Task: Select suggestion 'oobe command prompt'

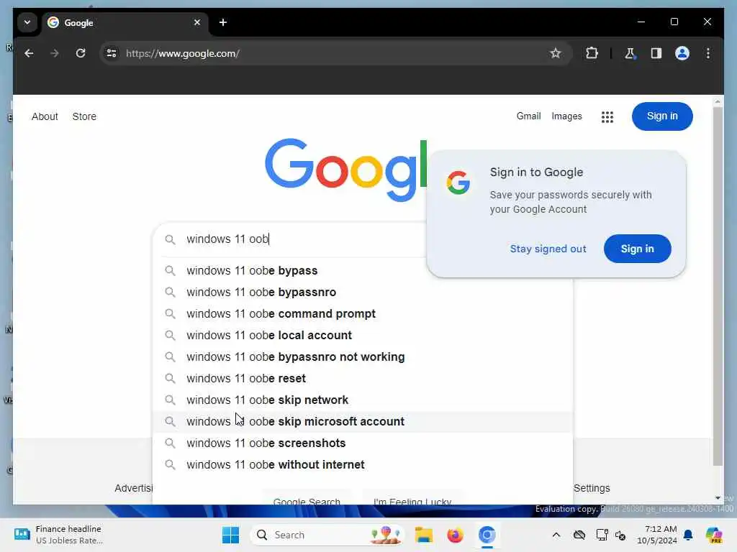Action: (363, 314)
